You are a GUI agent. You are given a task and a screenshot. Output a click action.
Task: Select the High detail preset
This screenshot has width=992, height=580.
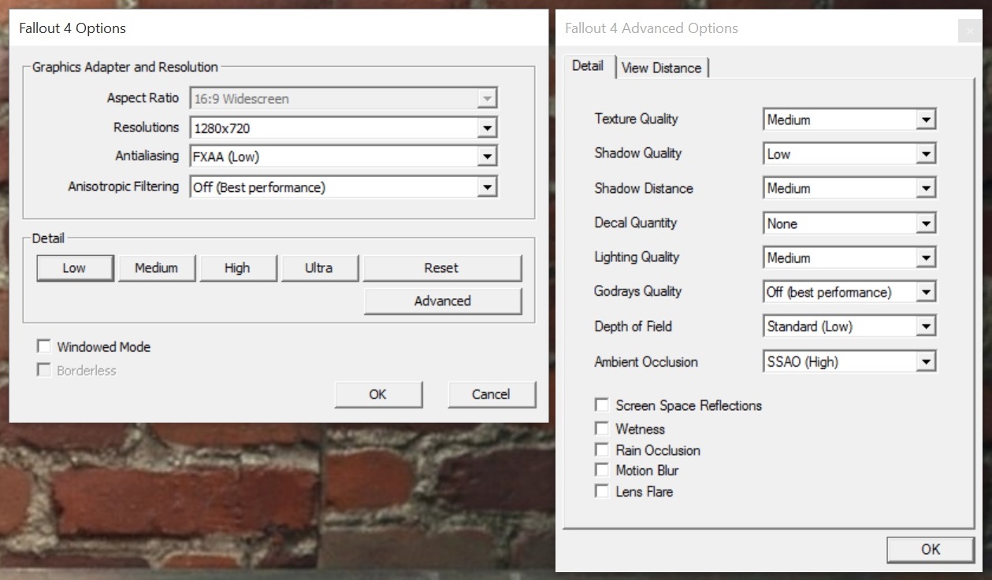237,268
